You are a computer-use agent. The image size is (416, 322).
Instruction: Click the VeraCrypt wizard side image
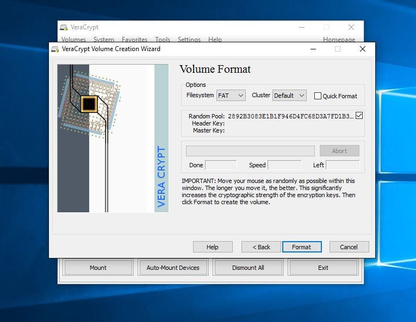click(x=113, y=138)
